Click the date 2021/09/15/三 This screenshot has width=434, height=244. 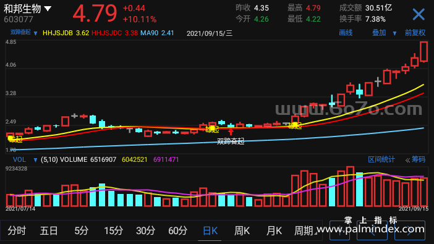click(210, 33)
